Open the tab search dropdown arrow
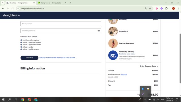Viewport: 181px width, 102px height. click(3, 3)
